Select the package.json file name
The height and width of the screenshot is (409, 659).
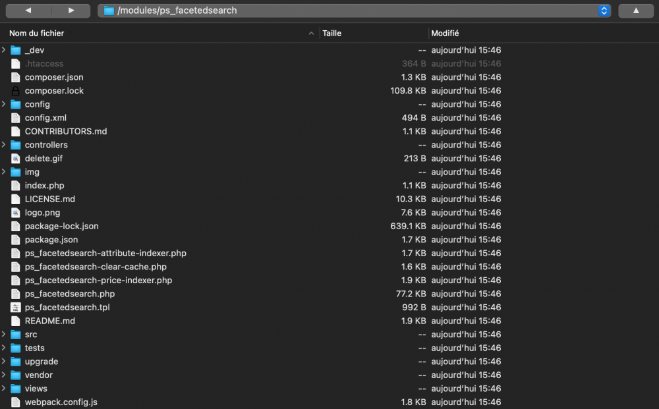click(x=51, y=240)
